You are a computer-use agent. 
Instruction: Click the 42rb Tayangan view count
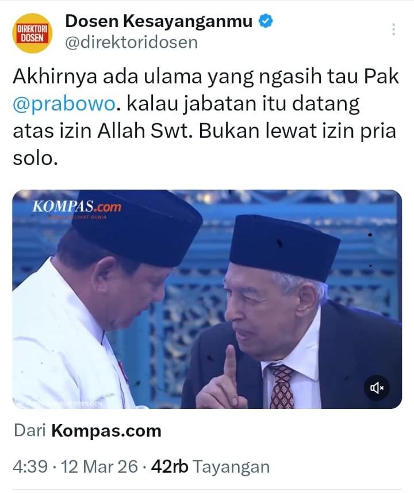click(x=210, y=467)
